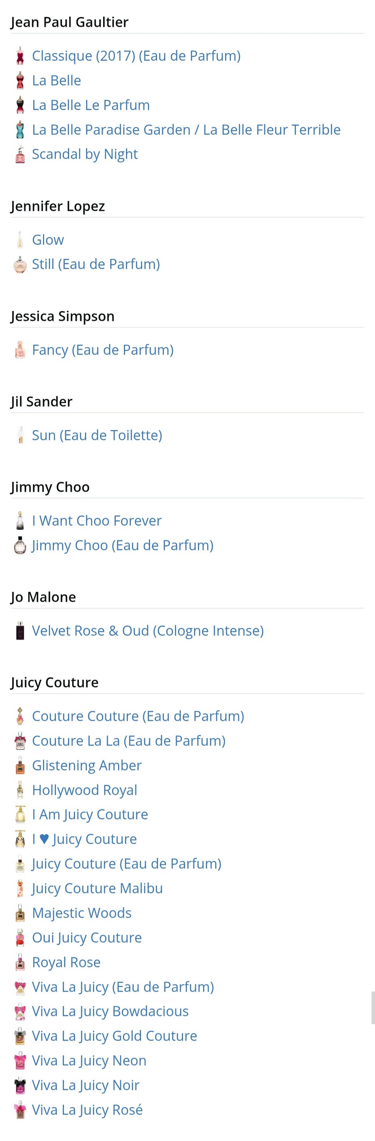
Task: Click the Viva La Juicy Noir bottle icon
Action: (x=20, y=1086)
